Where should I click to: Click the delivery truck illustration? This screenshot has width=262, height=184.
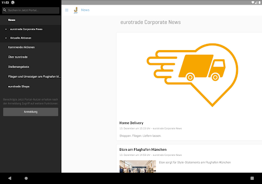click(192, 75)
